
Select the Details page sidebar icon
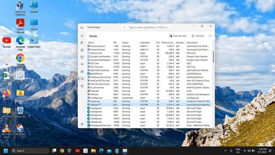82,79
